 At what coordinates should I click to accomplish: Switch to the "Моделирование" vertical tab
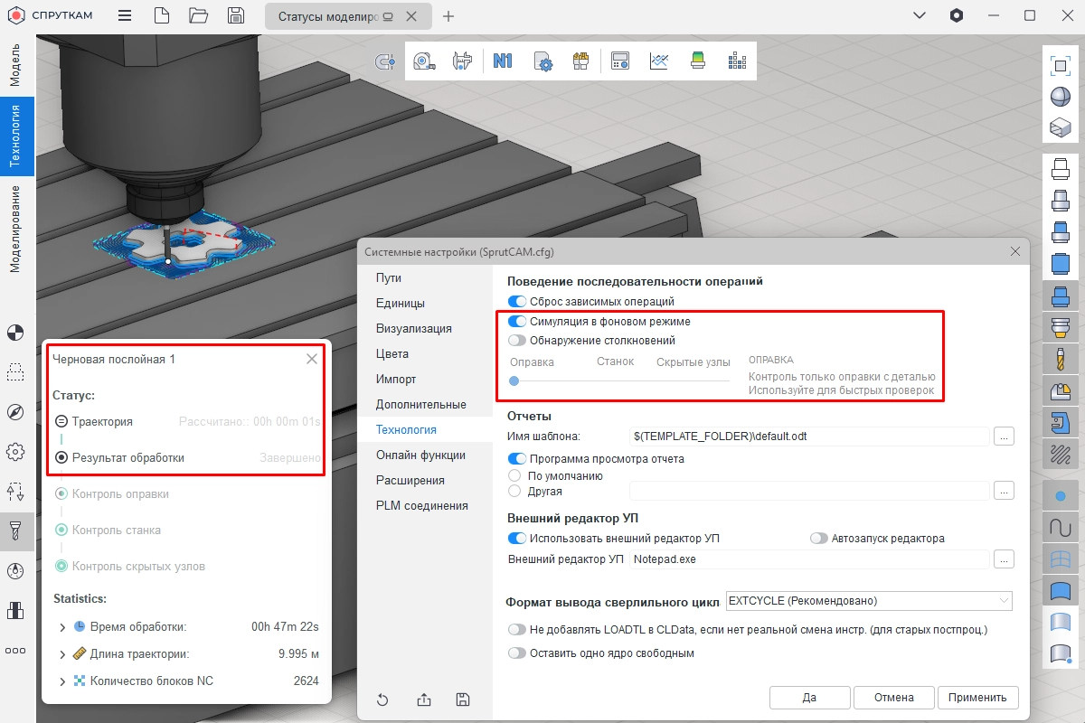(x=15, y=229)
